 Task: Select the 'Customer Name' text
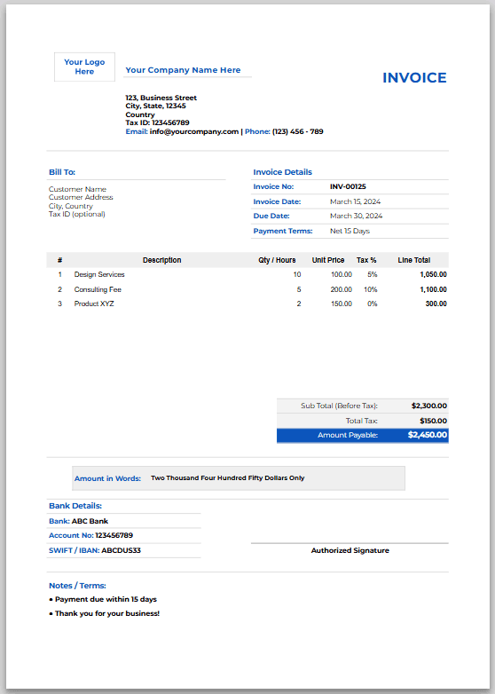[77, 189]
